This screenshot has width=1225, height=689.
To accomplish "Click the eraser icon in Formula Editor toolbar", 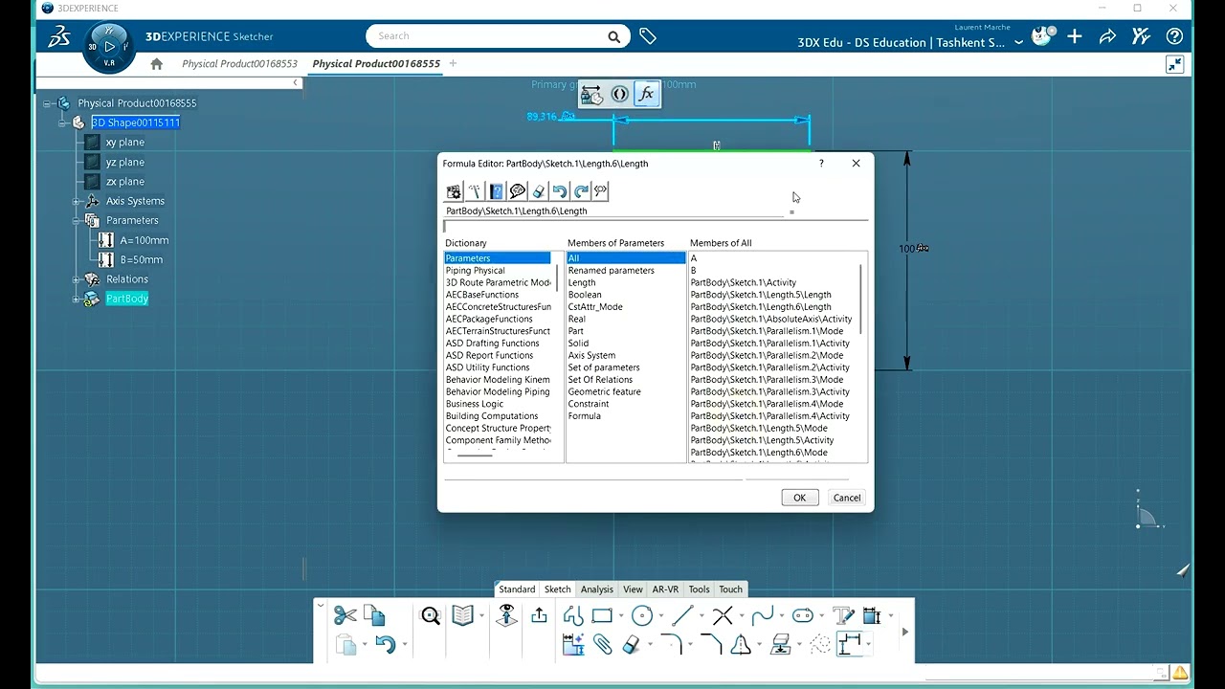I will [x=538, y=191].
